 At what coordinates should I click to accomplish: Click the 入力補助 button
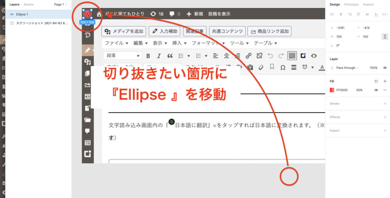point(165,31)
